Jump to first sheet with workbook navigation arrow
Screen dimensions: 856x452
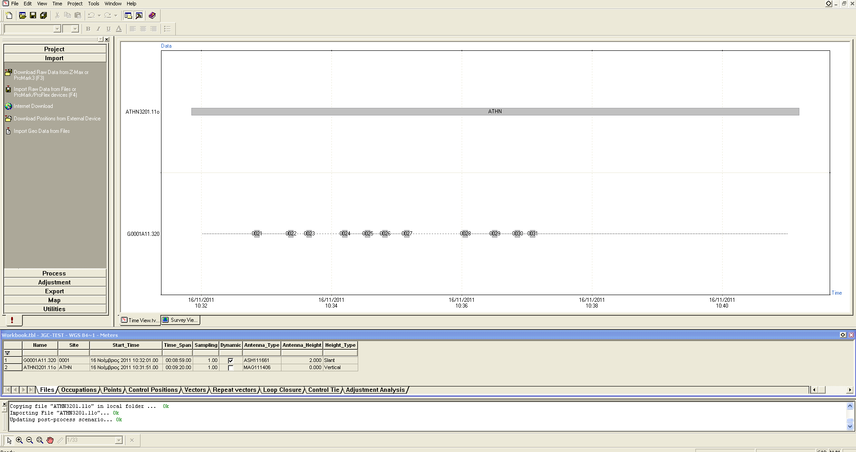[x=8, y=390]
